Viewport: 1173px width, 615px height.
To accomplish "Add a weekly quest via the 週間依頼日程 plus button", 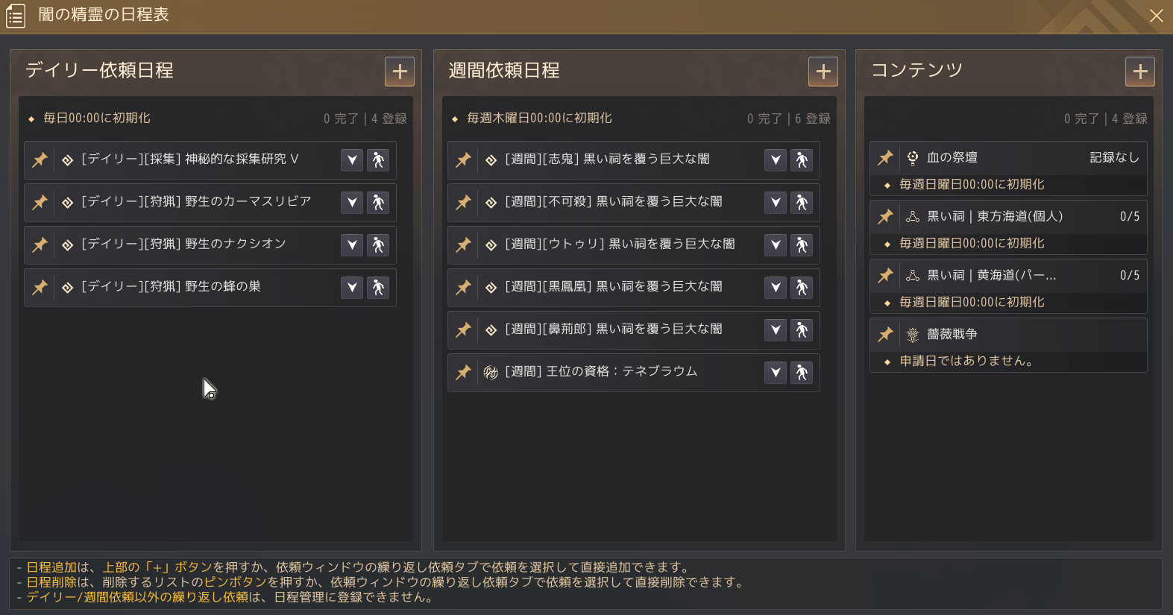I will click(823, 72).
